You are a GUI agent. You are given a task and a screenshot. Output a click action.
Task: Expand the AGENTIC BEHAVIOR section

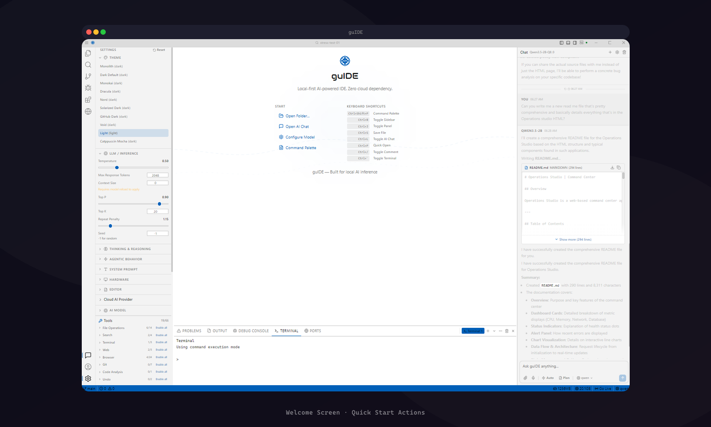click(x=133, y=259)
